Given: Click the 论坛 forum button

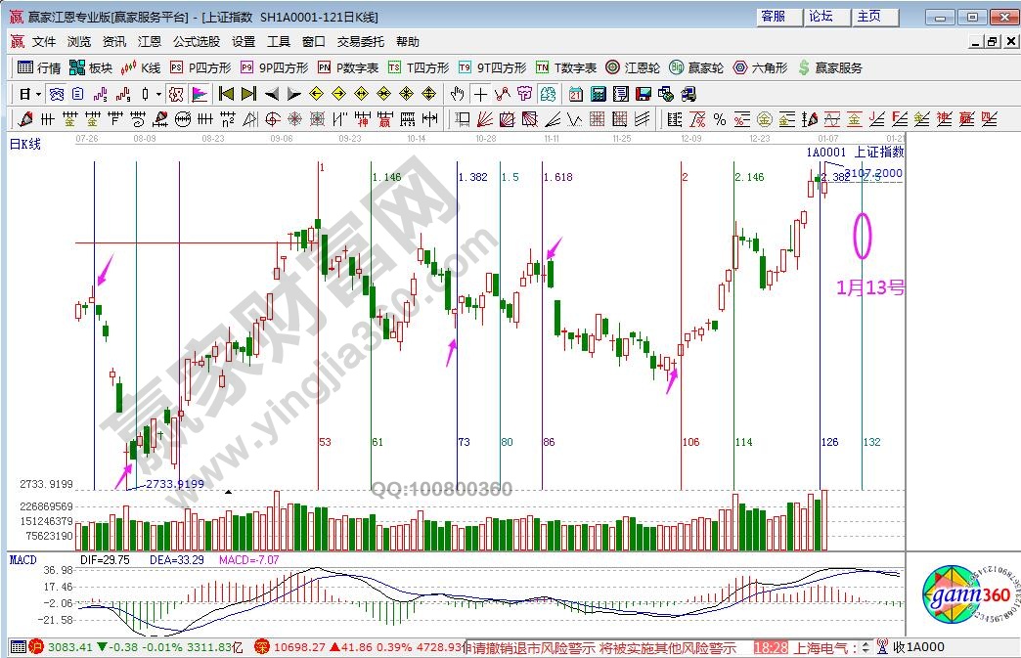Looking at the screenshot, I should point(821,17).
